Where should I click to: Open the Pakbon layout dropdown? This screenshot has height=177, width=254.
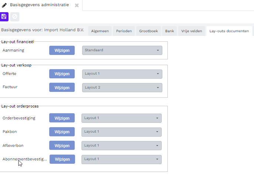pyautogui.click(x=121, y=132)
